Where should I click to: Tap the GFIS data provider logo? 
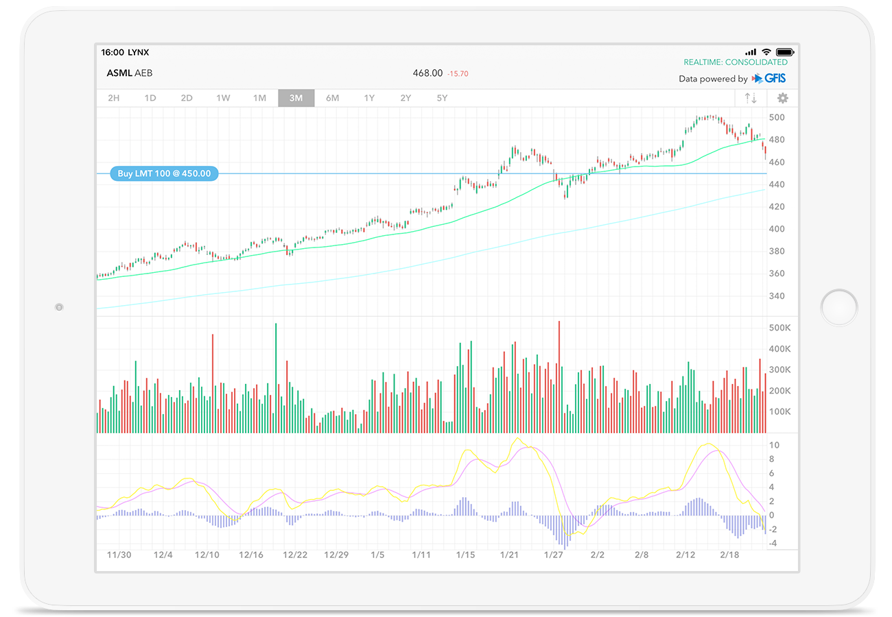tap(769, 79)
